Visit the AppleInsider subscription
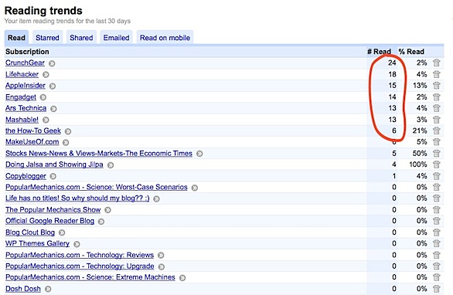The width and height of the screenshot is (453, 295). [x=26, y=86]
